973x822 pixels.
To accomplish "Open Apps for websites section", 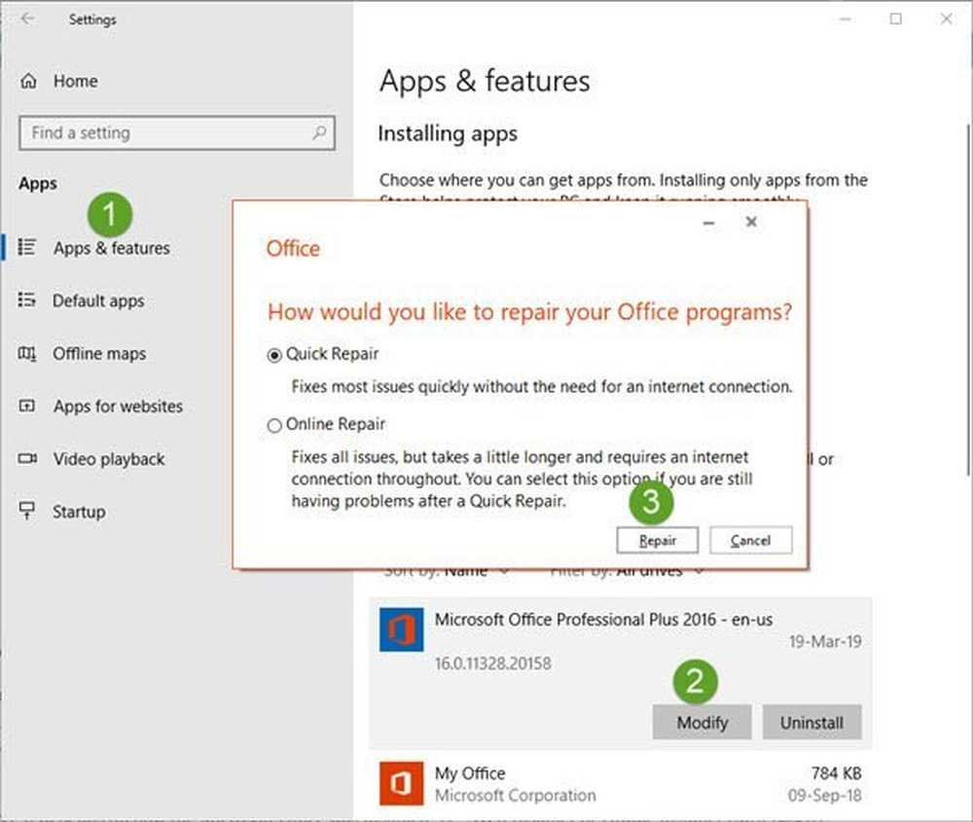I will 118,407.
